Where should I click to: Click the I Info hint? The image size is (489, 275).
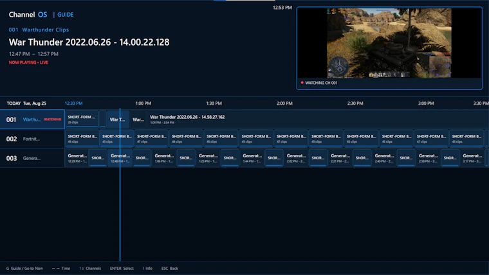[147, 268]
